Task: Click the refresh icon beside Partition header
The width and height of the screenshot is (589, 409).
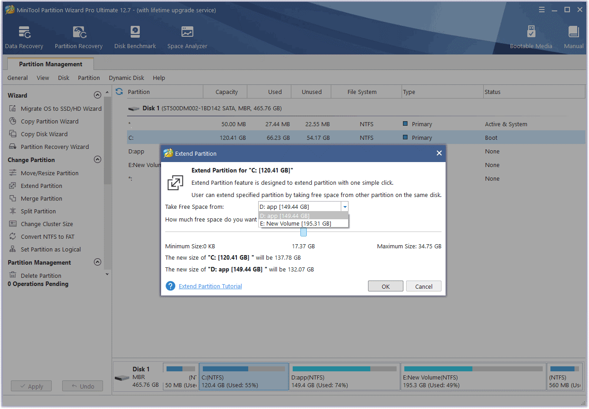Action: (x=119, y=92)
